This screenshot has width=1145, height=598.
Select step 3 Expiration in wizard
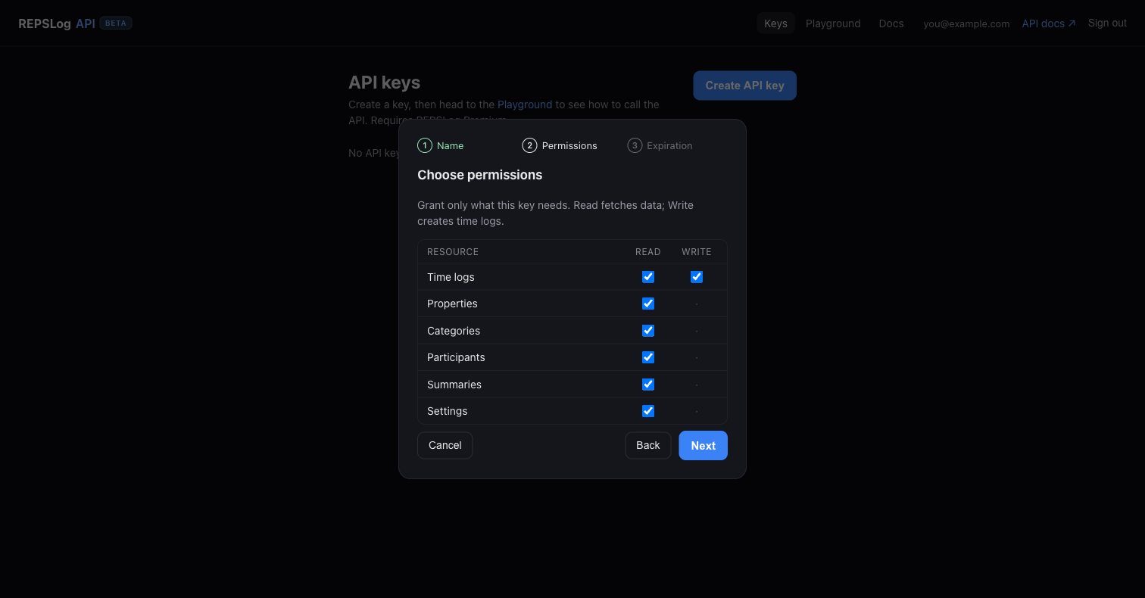pyautogui.click(x=660, y=145)
